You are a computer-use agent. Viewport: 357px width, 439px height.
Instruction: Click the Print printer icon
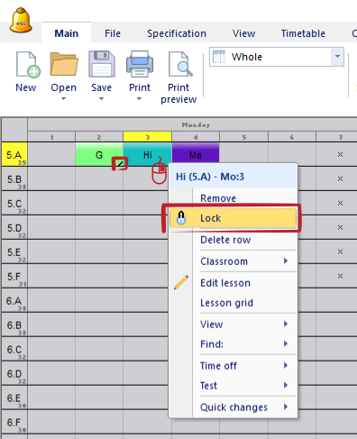[140, 64]
